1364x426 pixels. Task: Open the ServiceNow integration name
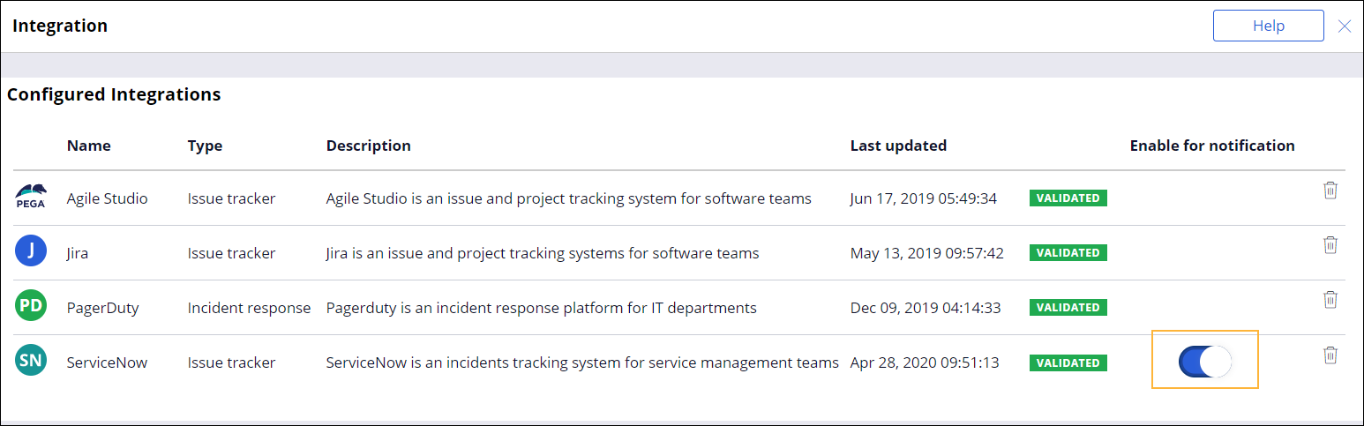pyautogui.click(x=107, y=362)
